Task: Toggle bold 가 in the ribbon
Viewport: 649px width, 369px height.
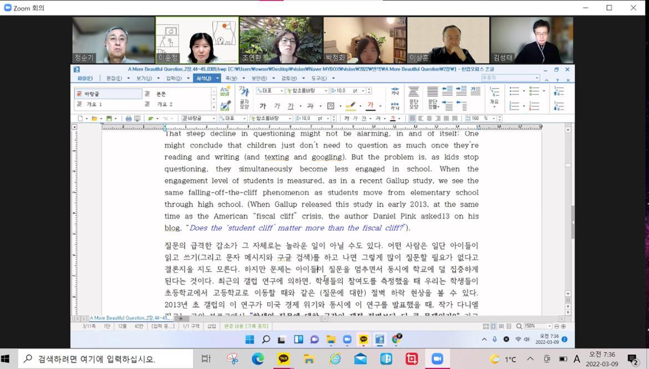Action: (263, 106)
